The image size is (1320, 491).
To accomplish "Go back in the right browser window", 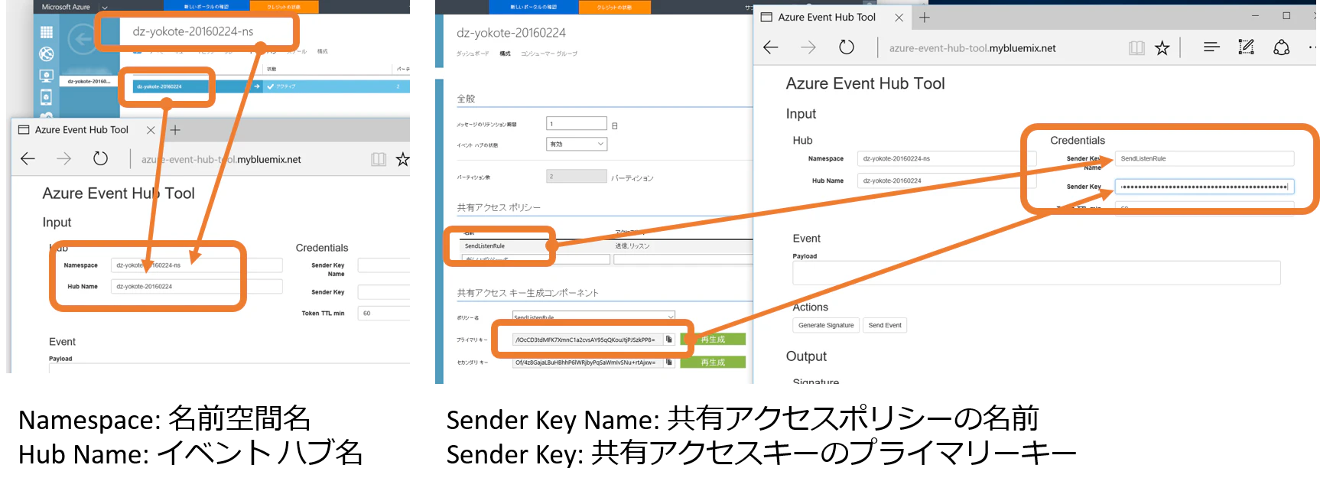I will 771,47.
